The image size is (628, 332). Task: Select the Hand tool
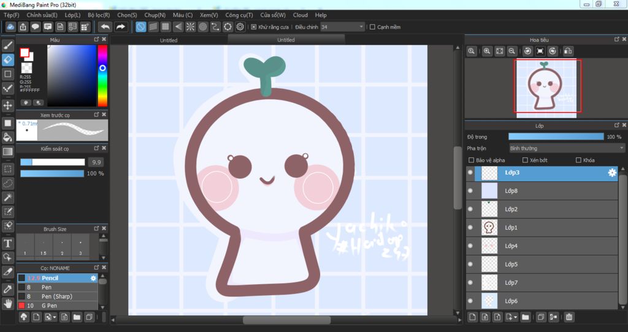[x=8, y=303]
